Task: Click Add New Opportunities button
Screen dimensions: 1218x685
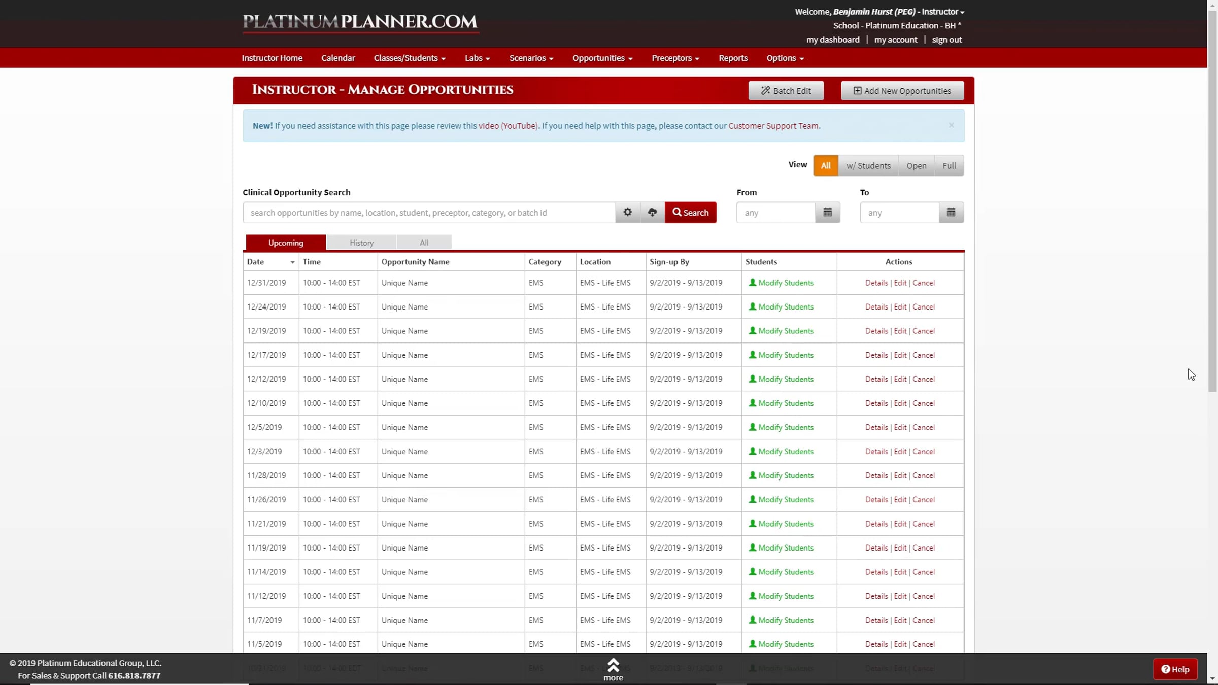Action: pyautogui.click(x=902, y=91)
